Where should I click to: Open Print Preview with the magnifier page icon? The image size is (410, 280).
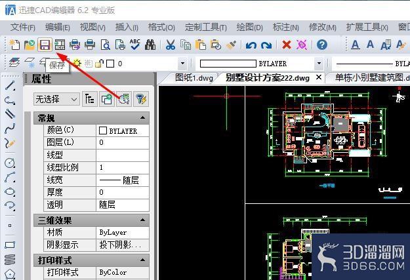pos(106,45)
